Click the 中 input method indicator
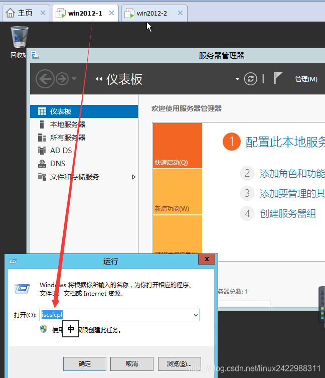Viewport: 325px width, 378px height. point(71,329)
